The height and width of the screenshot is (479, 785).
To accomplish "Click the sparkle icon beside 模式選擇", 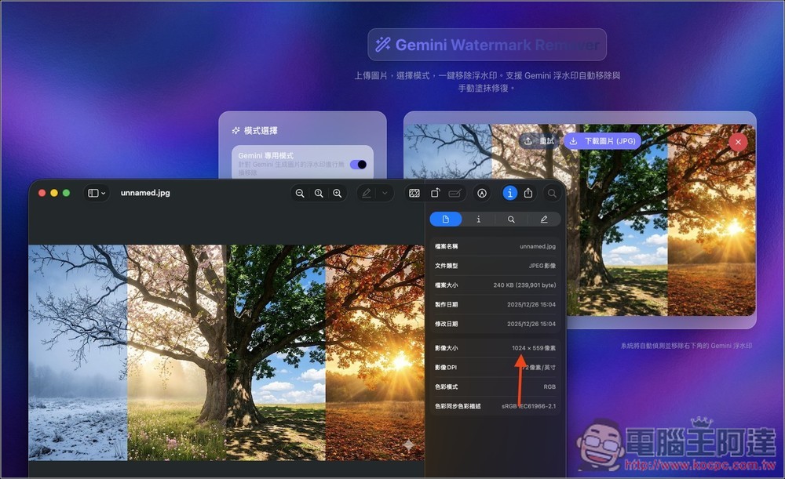I will pos(235,130).
